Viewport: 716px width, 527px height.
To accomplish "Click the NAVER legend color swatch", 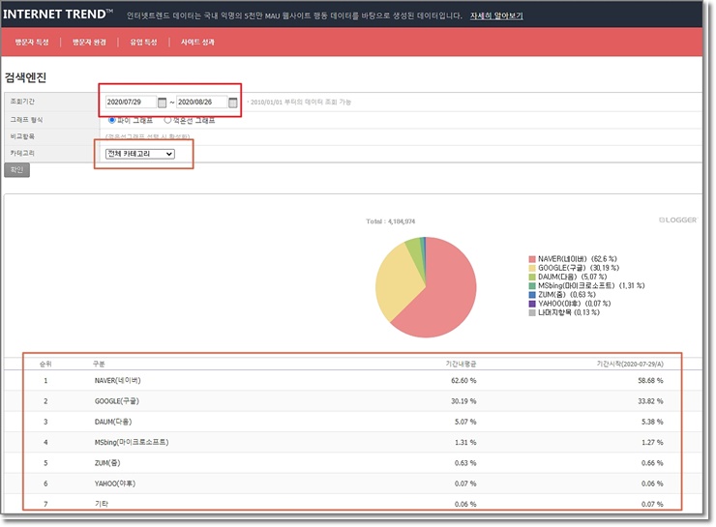I will [x=532, y=259].
